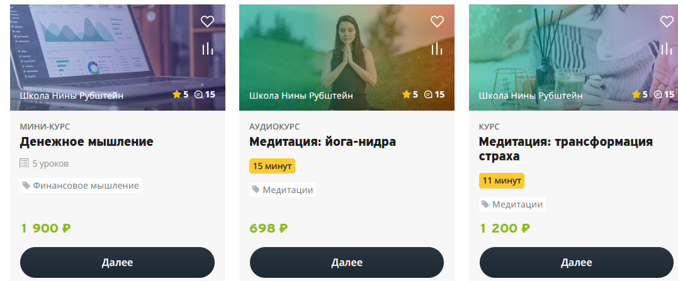
Task: Click Далее button for Денежное мышление
Action: 117,262
